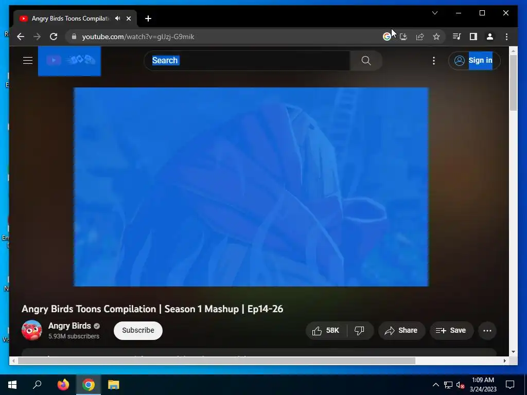The height and width of the screenshot is (395, 527).
Task: Sign in to YouTube
Action: coord(474,61)
